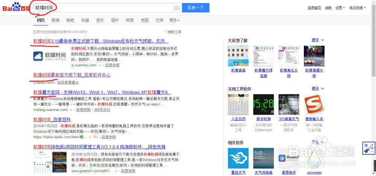Viewport: 376px width, 176px height.
Task: Switch to the 贴吧 tab
Action: 70,20
